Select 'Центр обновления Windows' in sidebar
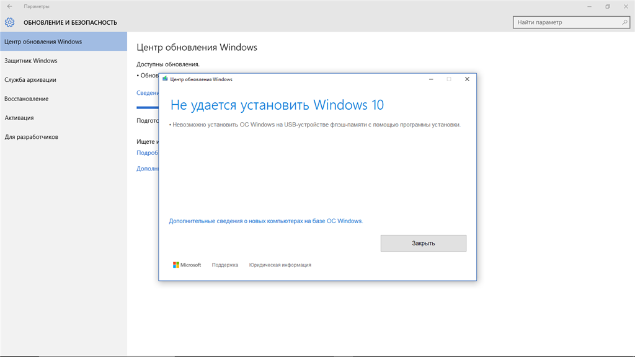 pyautogui.click(x=64, y=42)
